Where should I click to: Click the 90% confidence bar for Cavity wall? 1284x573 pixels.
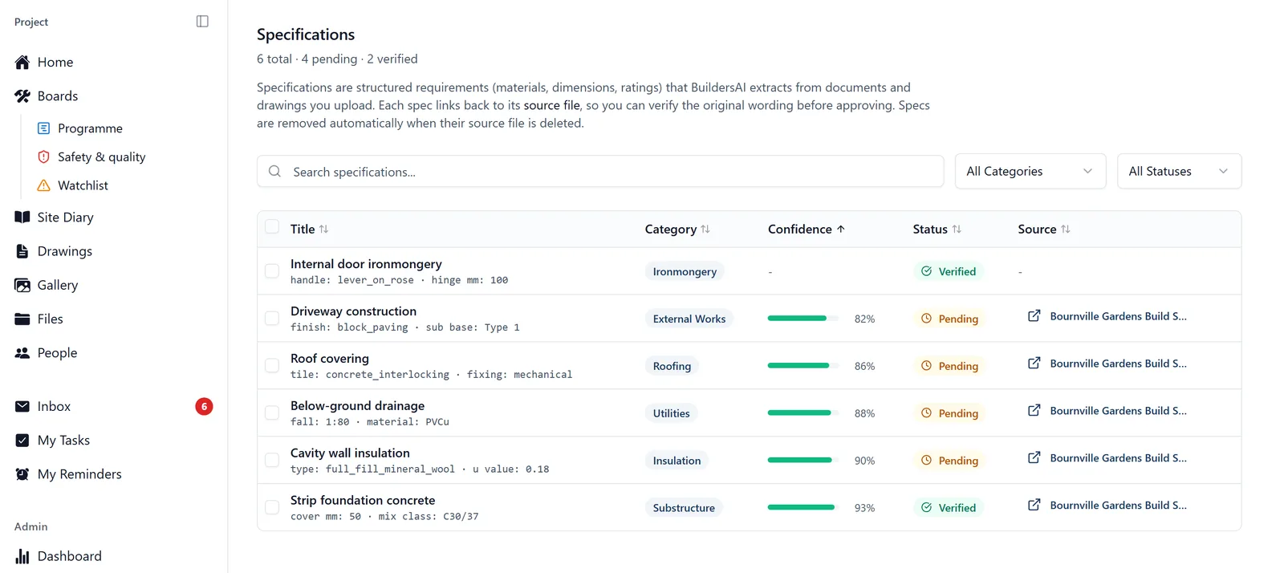[x=802, y=461]
